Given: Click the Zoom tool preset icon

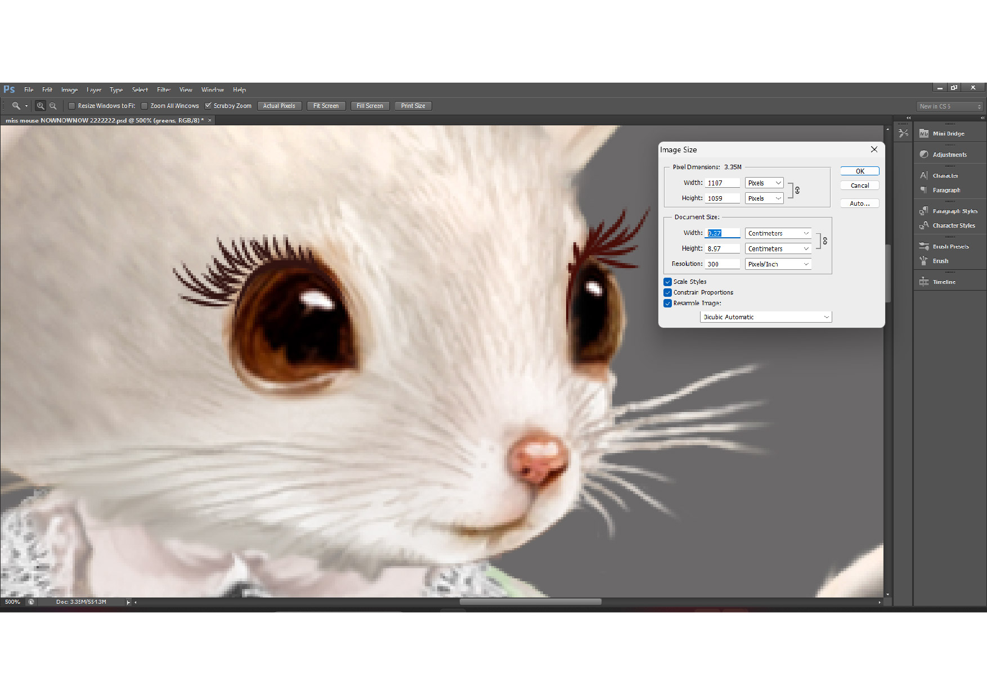Looking at the screenshot, I should (x=16, y=106).
